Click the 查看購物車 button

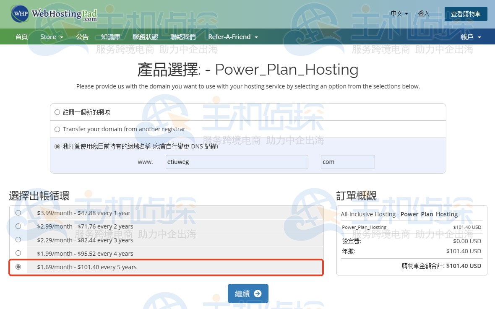[x=466, y=14]
